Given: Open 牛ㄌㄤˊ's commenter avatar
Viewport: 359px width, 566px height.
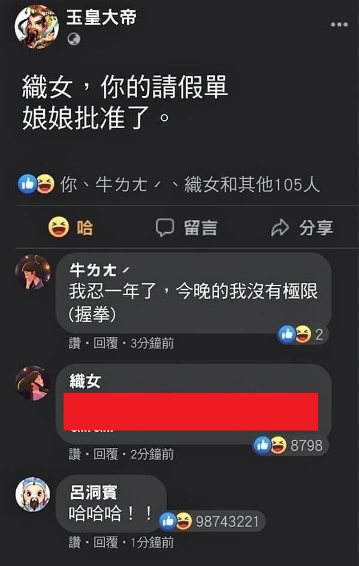Looking at the screenshot, I should point(33,273).
